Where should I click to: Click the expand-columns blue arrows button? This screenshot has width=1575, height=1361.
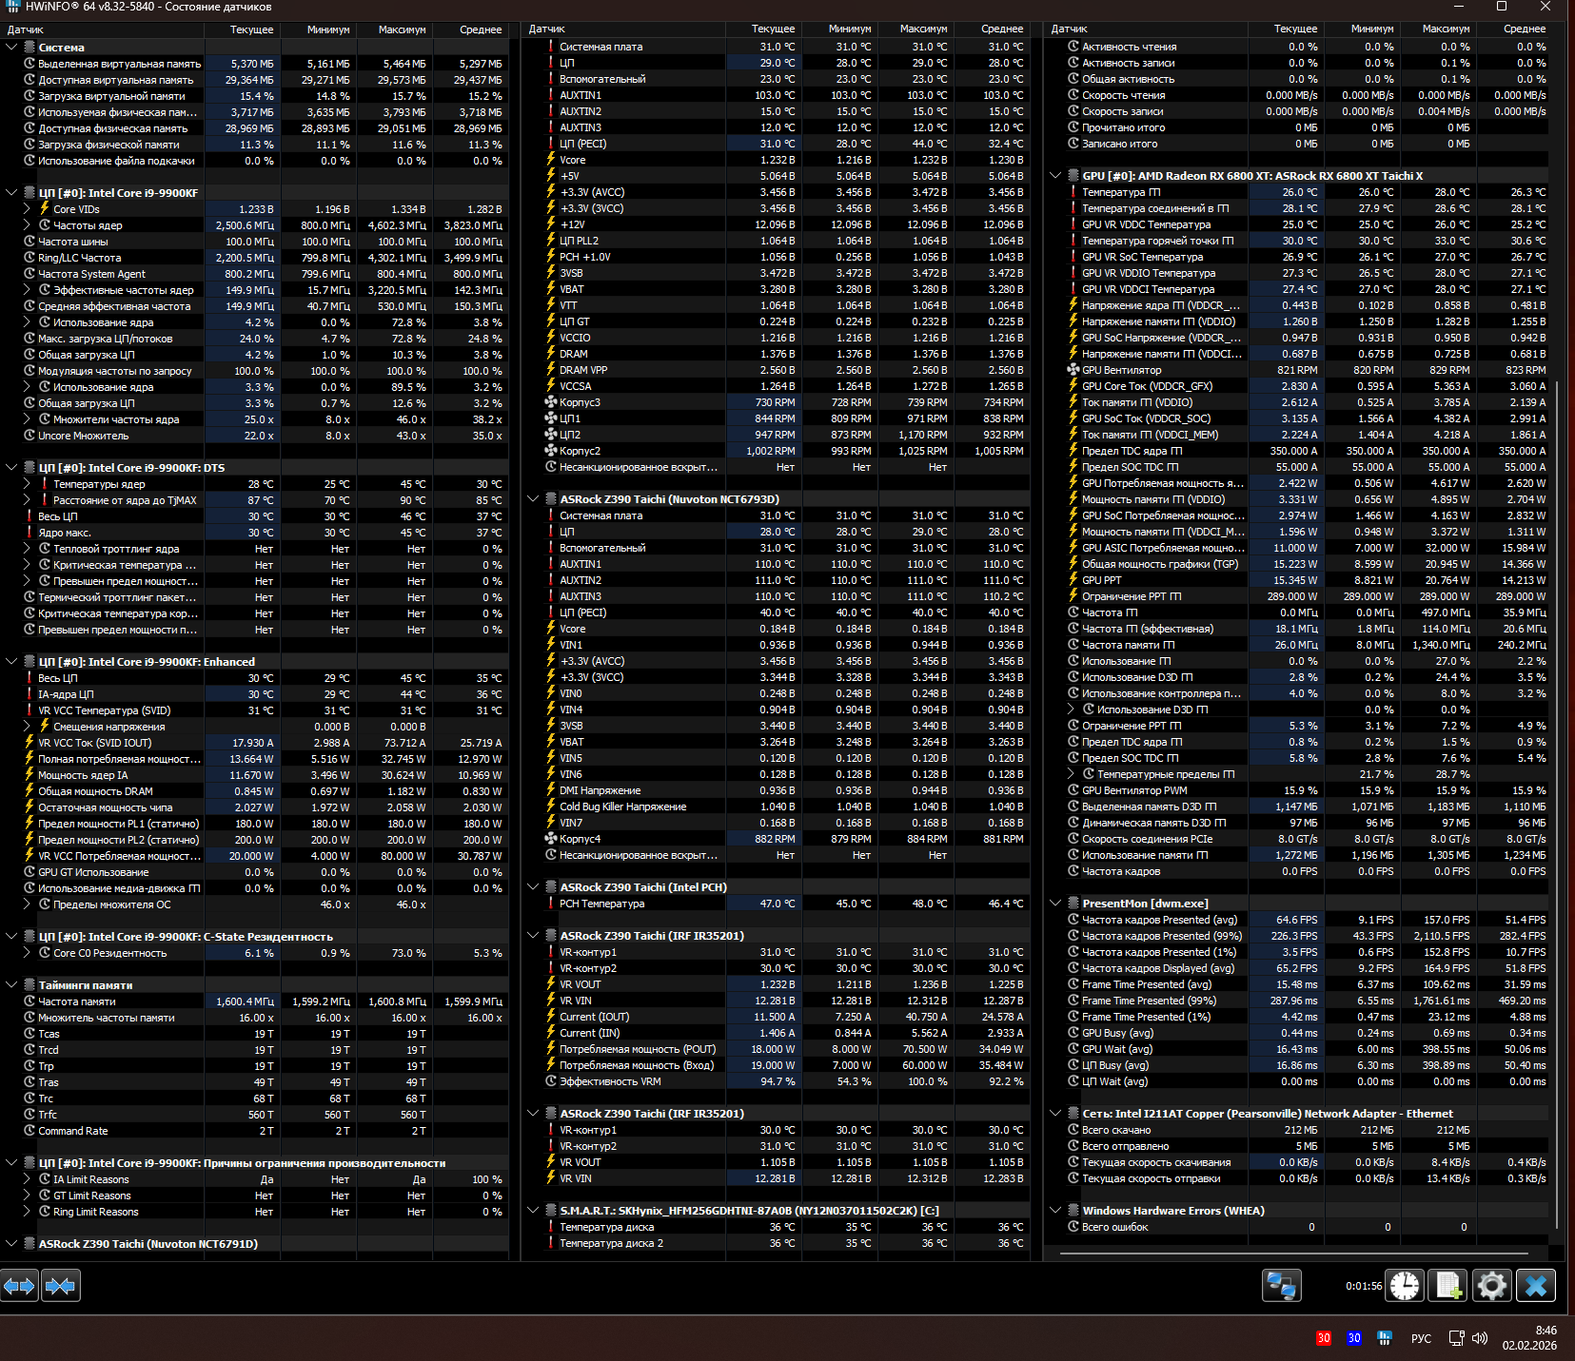click(19, 1286)
